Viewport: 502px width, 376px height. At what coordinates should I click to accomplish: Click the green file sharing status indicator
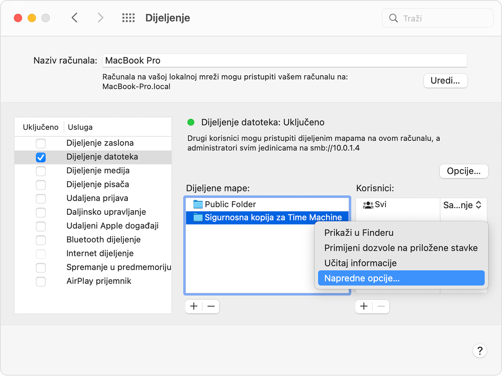pos(191,122)
